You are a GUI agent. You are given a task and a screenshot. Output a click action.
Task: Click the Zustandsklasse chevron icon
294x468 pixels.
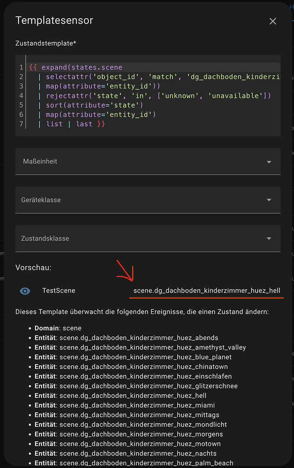coord(269,238)
